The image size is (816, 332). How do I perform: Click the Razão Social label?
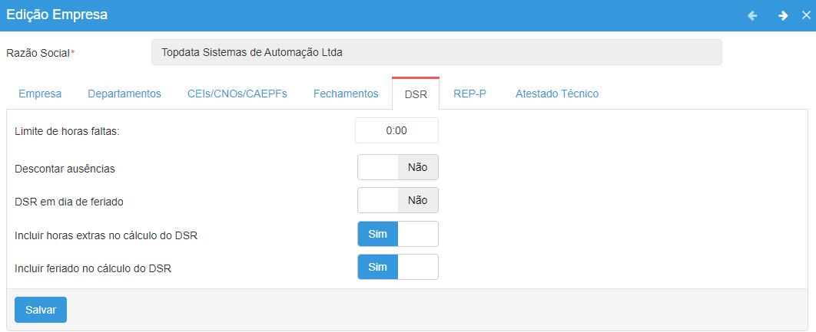coord(38,53)
